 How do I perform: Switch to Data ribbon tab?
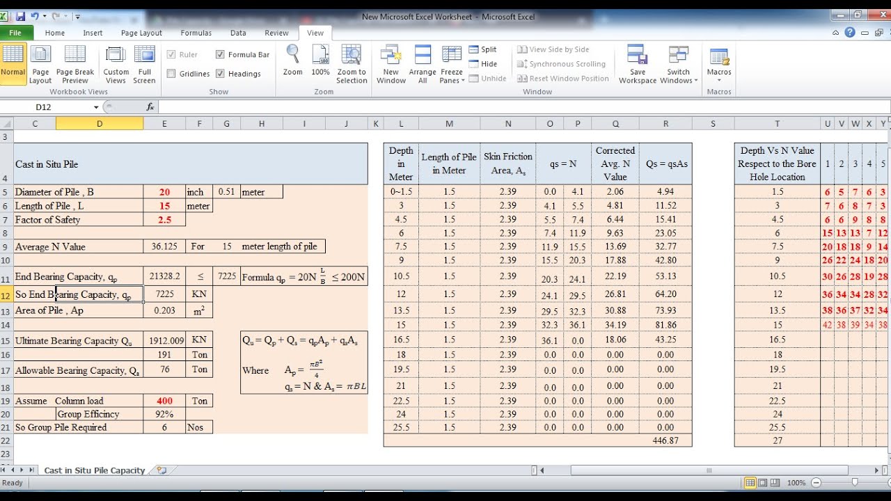click(238, 33)
